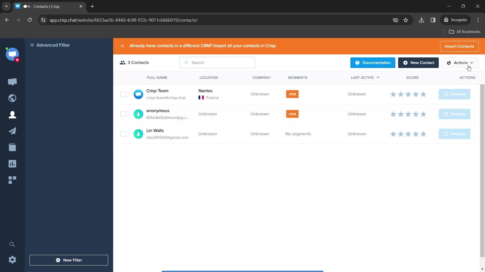Click the campaigns/send sidebar icon
Image resolution: width=485 pixels, height=272 pixels.
coord(12,131)
